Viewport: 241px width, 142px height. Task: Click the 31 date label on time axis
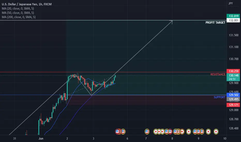[14, 138]
